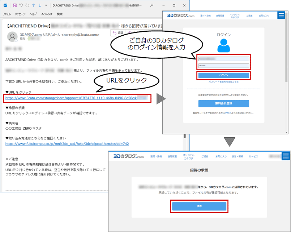This screenshot has height=232, width=291.
Task: Open お気に入り in approval window nav
Action: [221, 156]
